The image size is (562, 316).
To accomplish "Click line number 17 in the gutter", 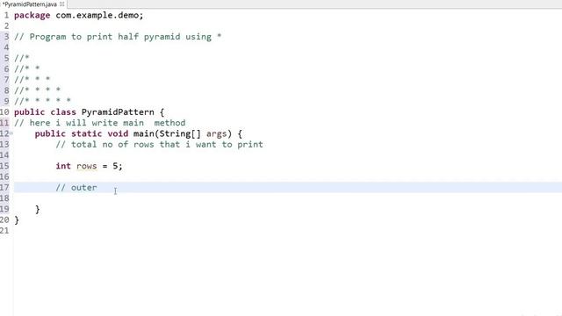I will click(4, 187).
